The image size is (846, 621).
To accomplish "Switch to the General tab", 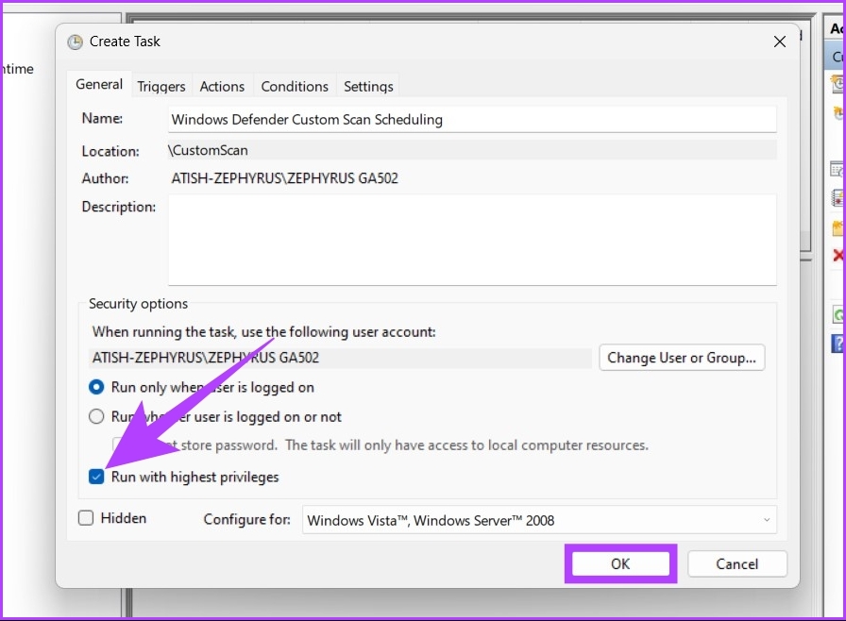I will (x=99, y=84).
